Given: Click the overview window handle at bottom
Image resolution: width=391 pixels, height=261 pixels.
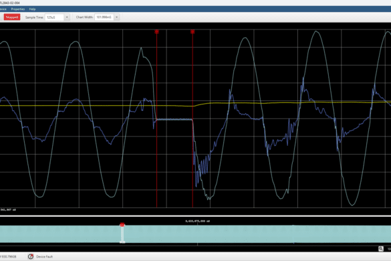Looking at the screenshot, I should tap(122, 242).
